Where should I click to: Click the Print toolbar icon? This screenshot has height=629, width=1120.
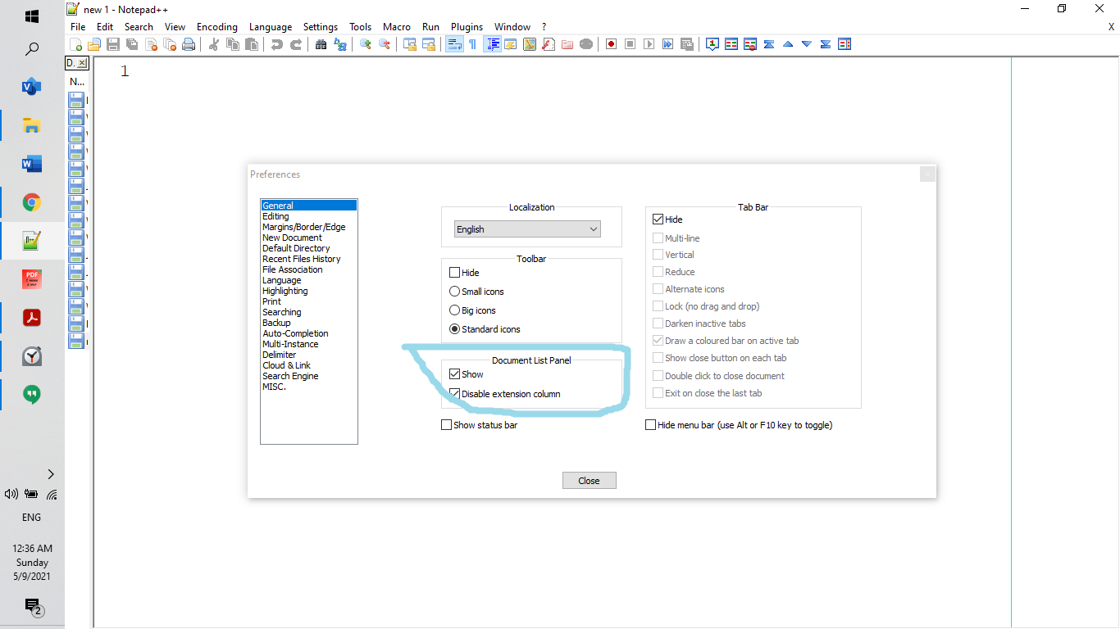point(189,43)
